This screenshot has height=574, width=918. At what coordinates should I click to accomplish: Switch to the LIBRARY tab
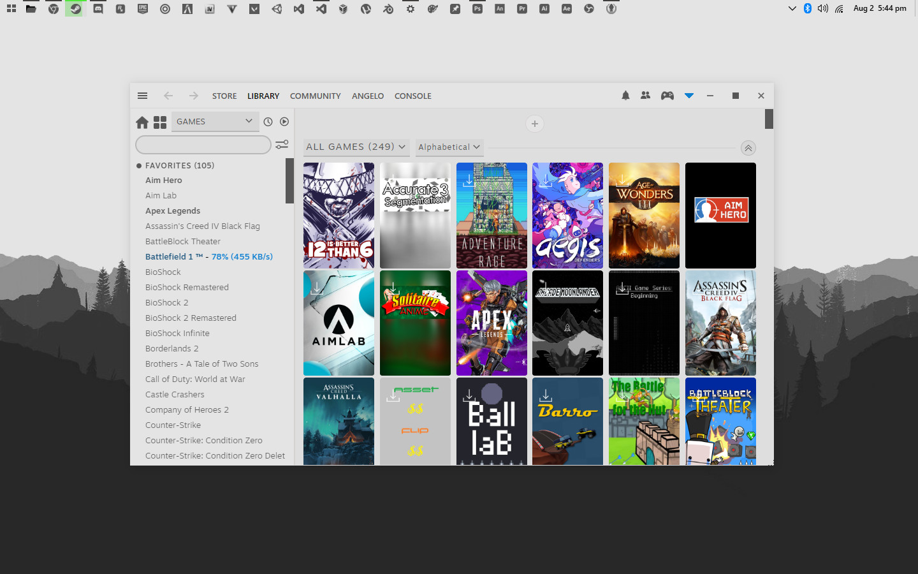coord(263,96)
